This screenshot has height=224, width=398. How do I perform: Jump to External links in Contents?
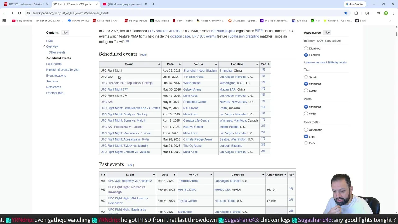click(x=55, y=93)
